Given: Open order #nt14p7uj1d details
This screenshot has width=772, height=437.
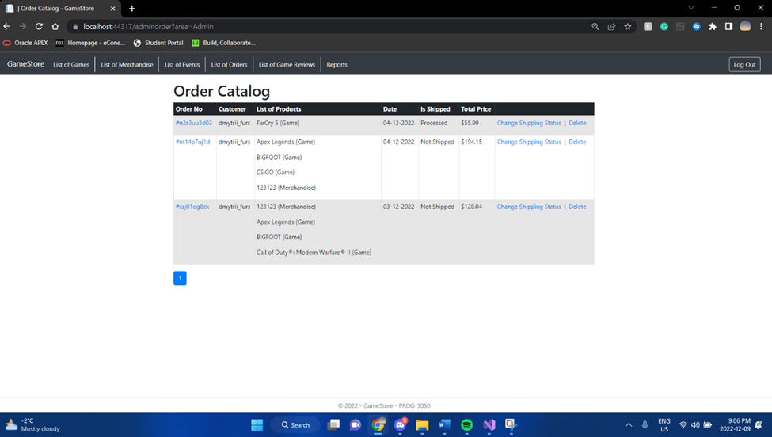Looking at the screenshot, I should pyautogui.click(x=192, y=142).
